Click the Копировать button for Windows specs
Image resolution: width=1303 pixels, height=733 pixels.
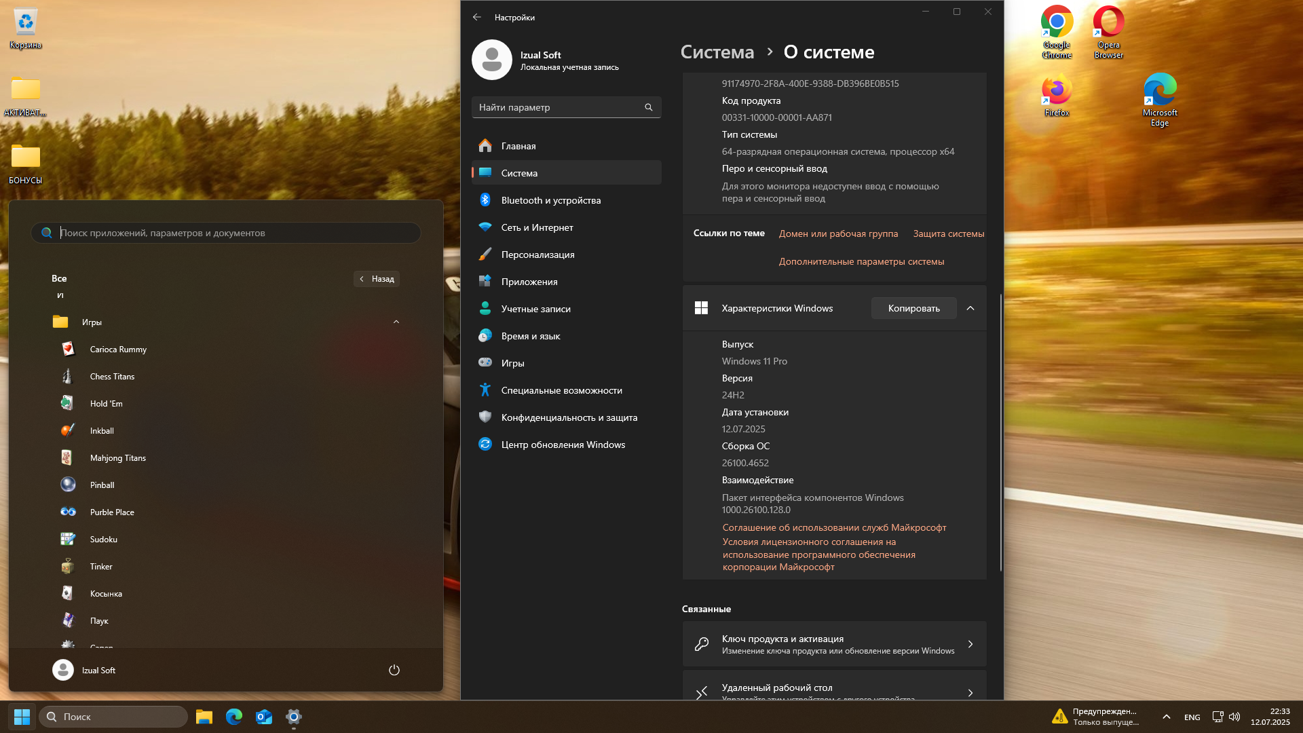coord(913,308)
